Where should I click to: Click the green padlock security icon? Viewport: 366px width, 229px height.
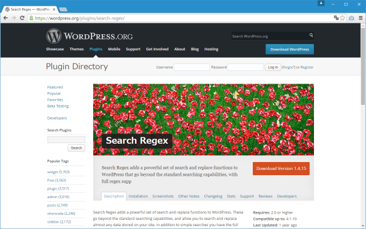pyautogui.click(x=31, y=18)
